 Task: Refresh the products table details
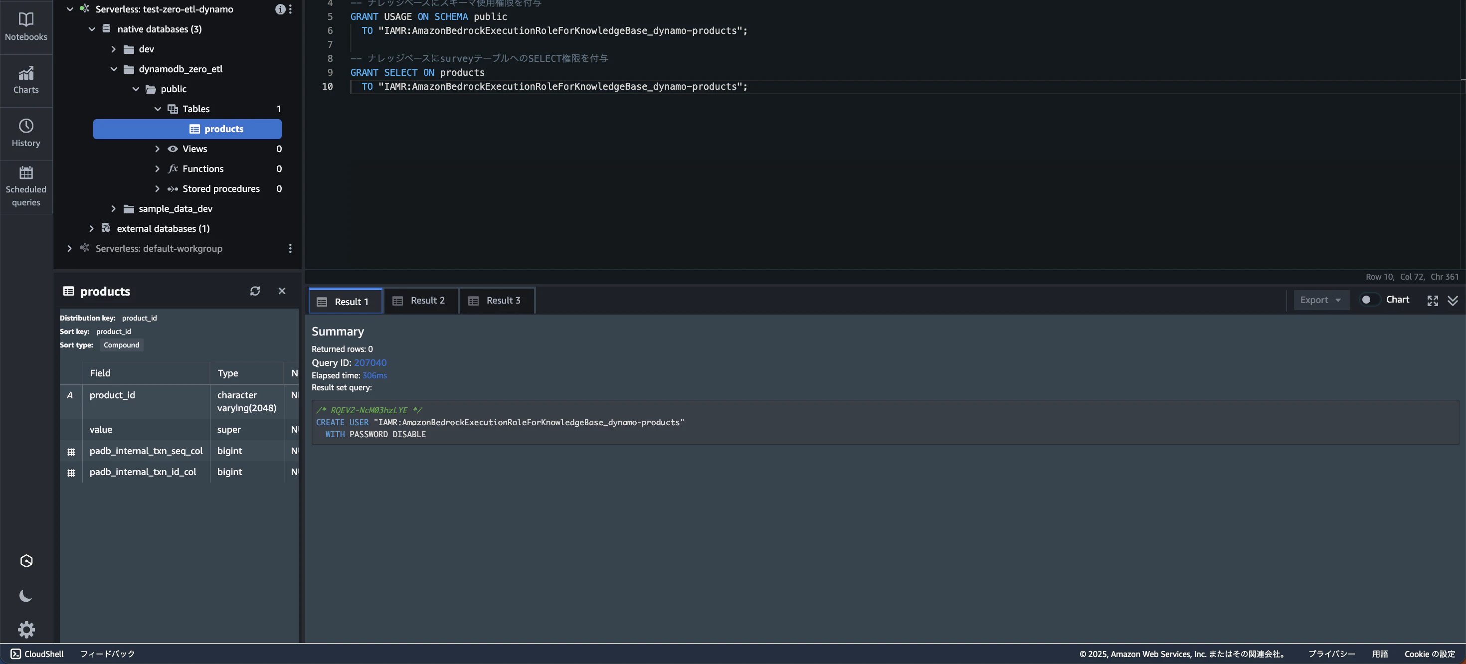[x=255, y=291]
